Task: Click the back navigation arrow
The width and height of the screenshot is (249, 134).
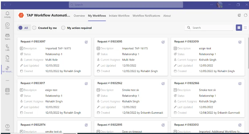Action: click(4, 5)
